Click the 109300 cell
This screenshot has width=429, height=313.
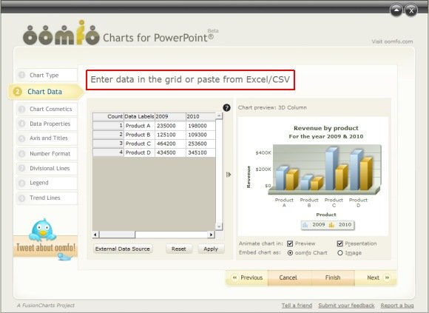[201, 135]
